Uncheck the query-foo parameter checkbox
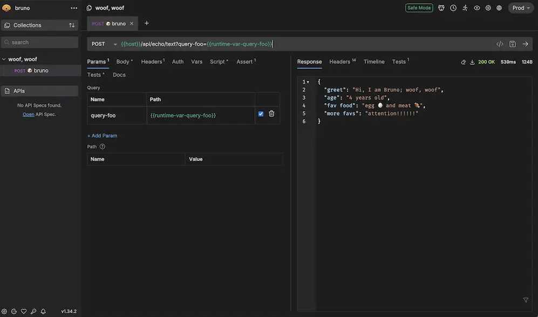The image size is (538, 317). 261,114
